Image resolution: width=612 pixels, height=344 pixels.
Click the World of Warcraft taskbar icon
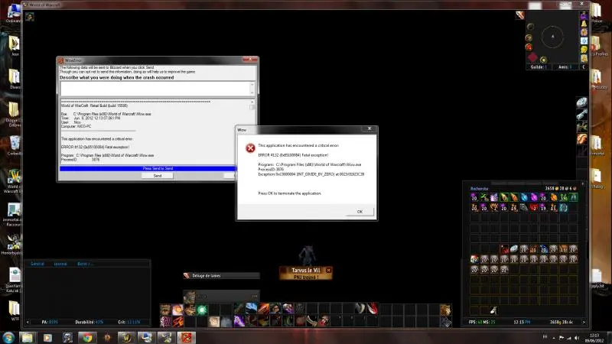click(x=126, y=337)
